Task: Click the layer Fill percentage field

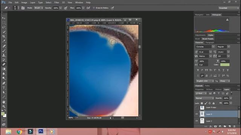Action: (226, 103)
